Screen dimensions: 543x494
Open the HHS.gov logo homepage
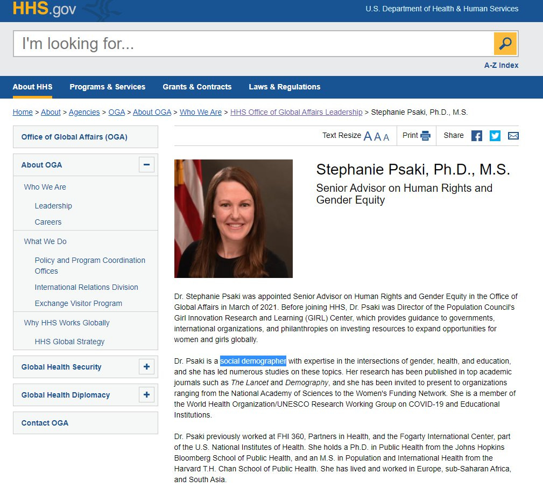[44, 9]
